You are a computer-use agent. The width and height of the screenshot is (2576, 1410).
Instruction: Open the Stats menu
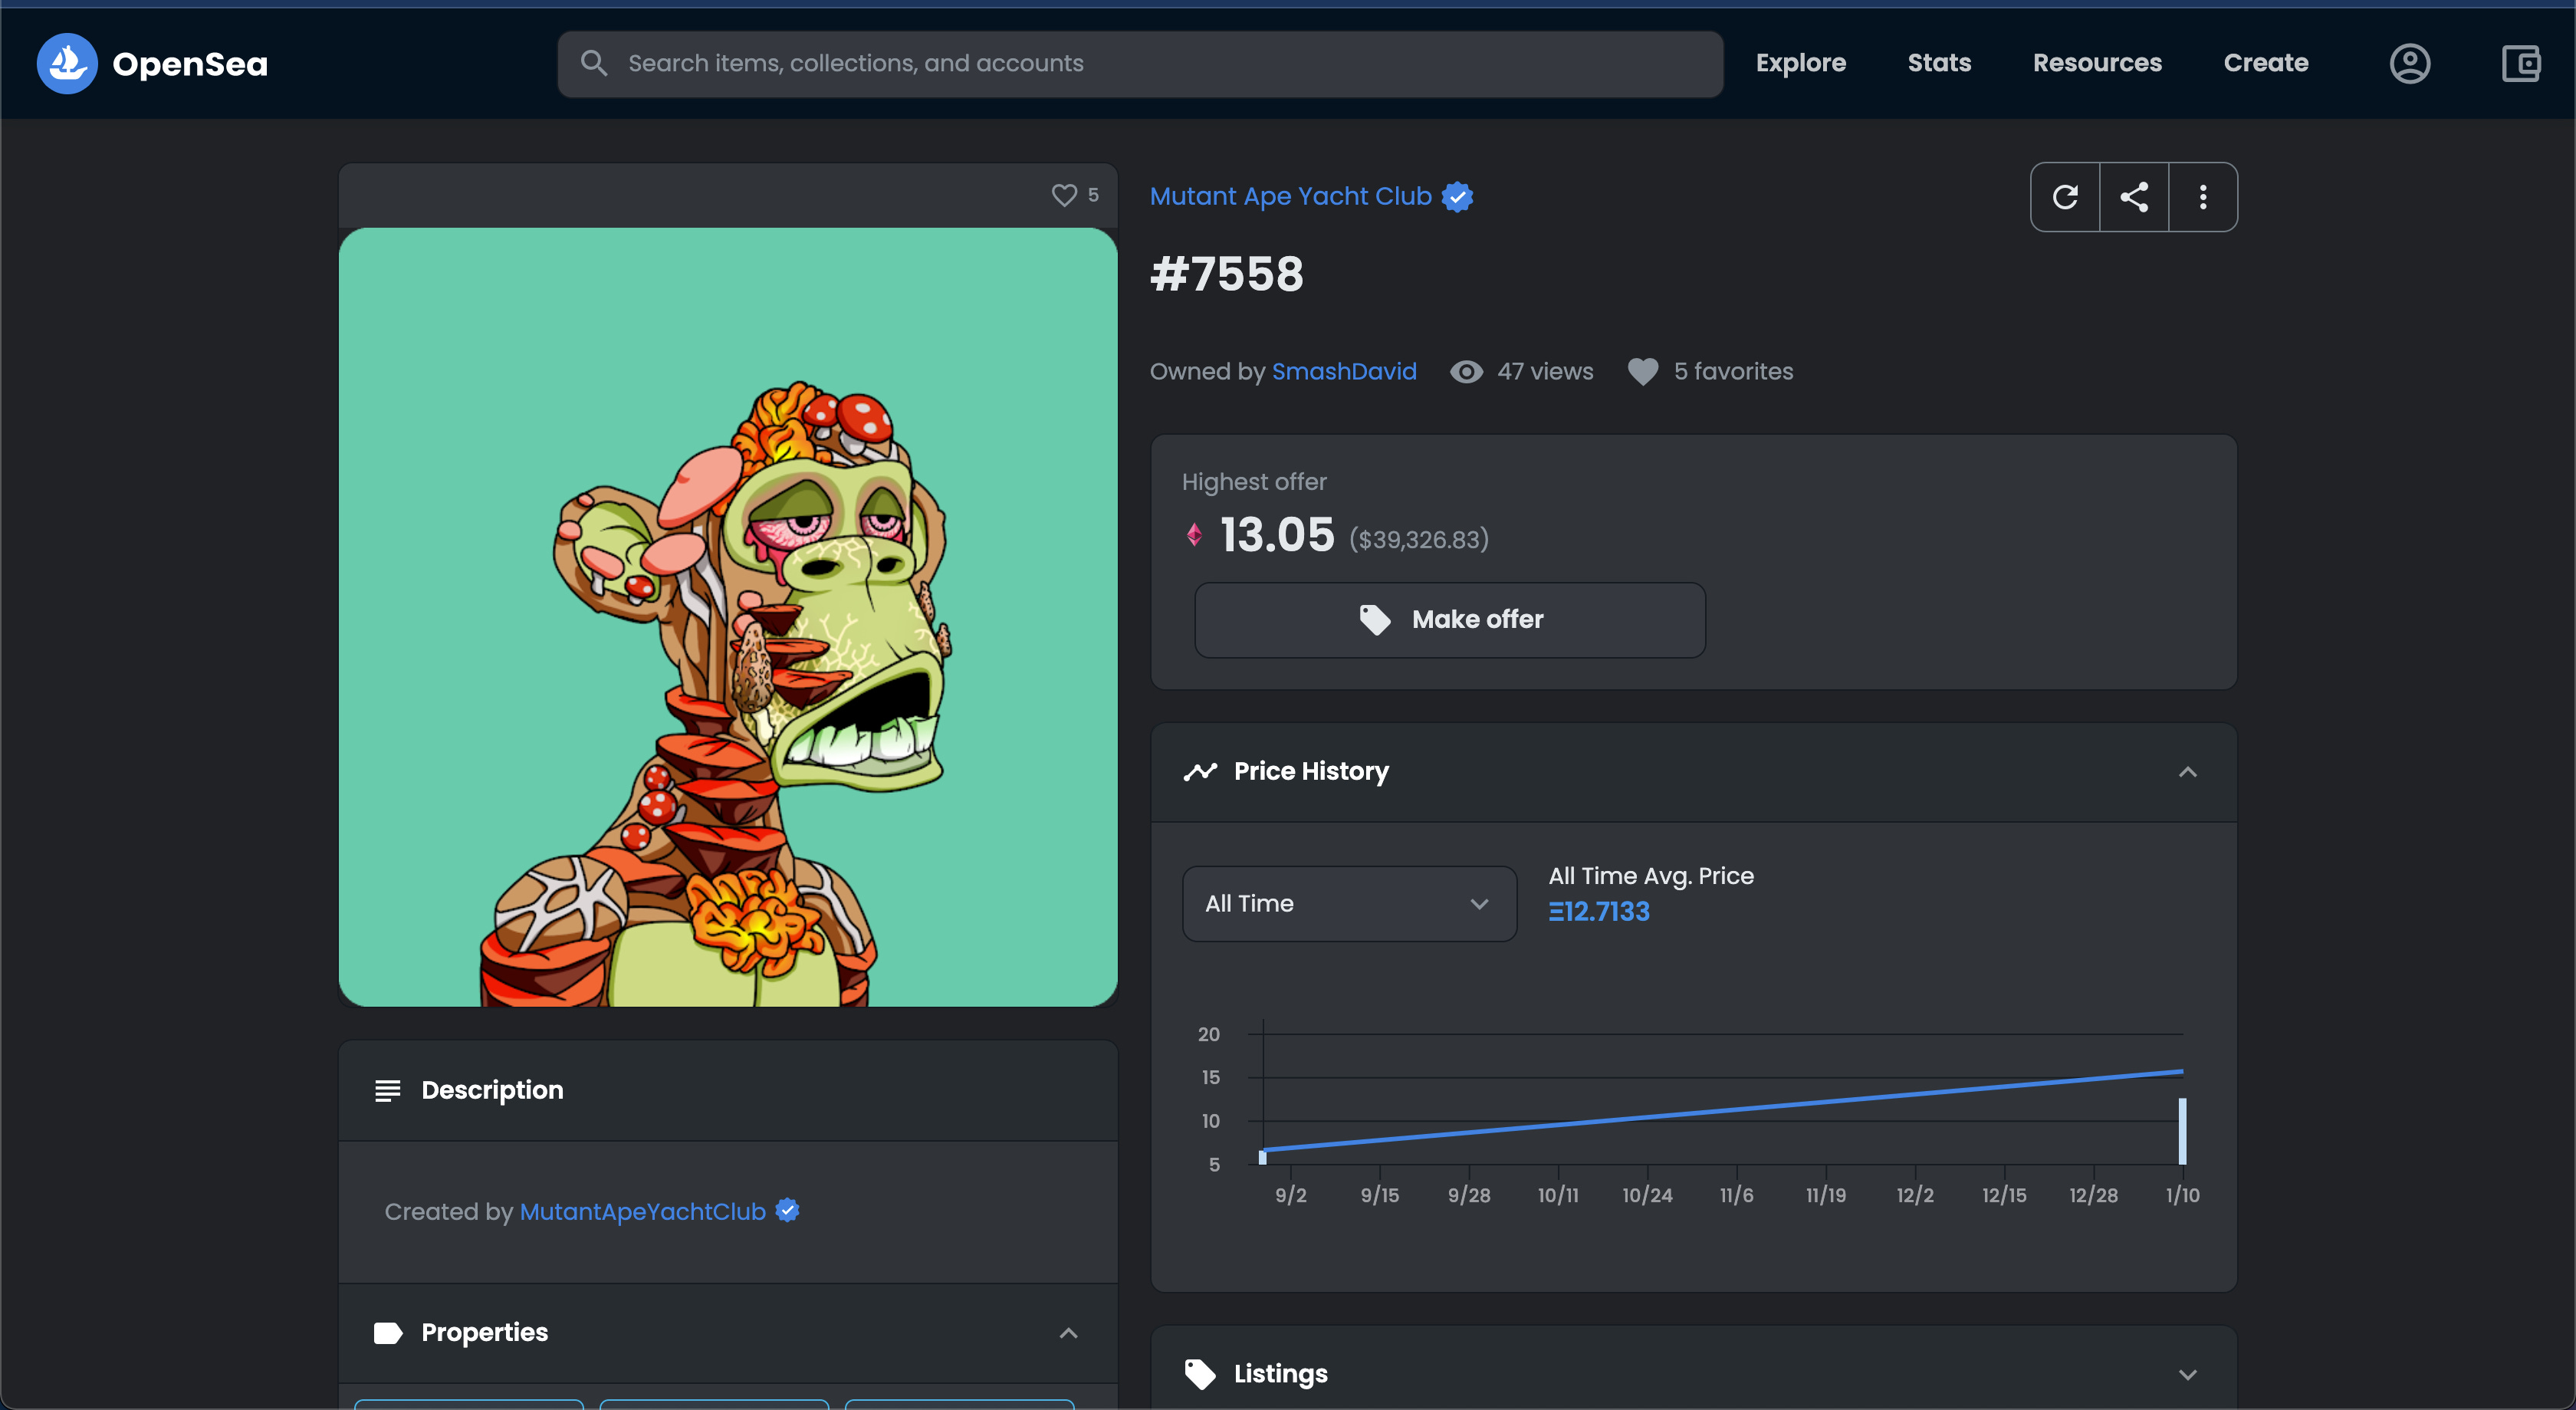click(1938, 63)
